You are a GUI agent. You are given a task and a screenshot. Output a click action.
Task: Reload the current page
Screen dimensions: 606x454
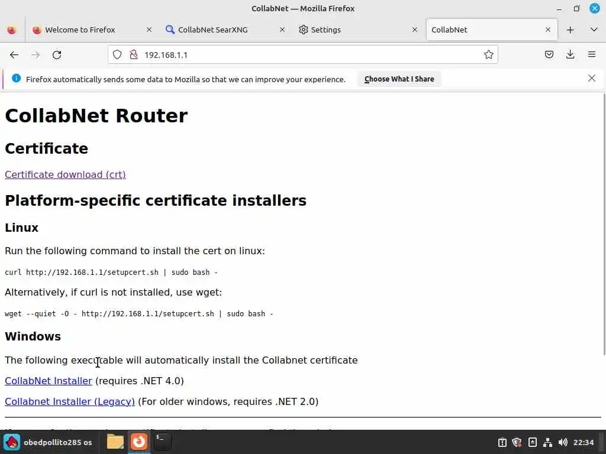coord(57,55)
